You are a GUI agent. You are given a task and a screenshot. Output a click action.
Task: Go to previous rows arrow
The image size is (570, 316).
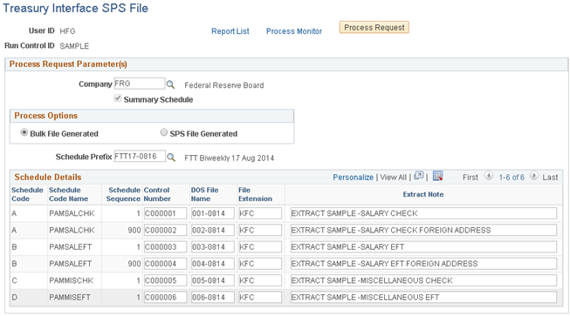489,177
